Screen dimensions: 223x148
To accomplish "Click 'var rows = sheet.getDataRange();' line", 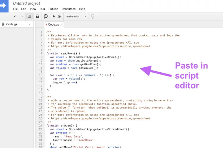I will tap(75, 61).
